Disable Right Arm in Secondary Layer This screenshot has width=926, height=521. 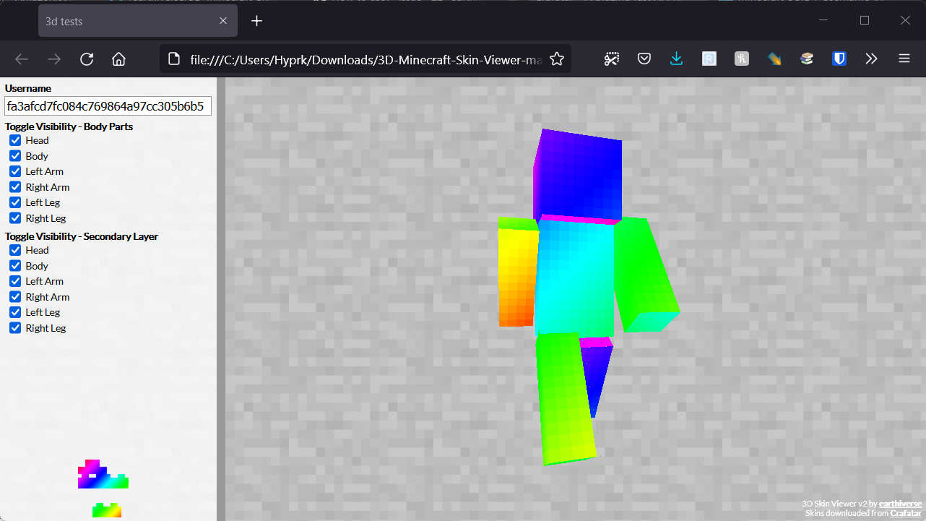pyautogui.click(x=14, y=296)
